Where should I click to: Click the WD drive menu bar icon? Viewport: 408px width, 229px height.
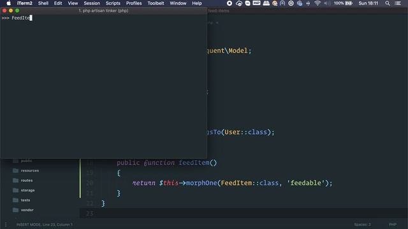256,3
